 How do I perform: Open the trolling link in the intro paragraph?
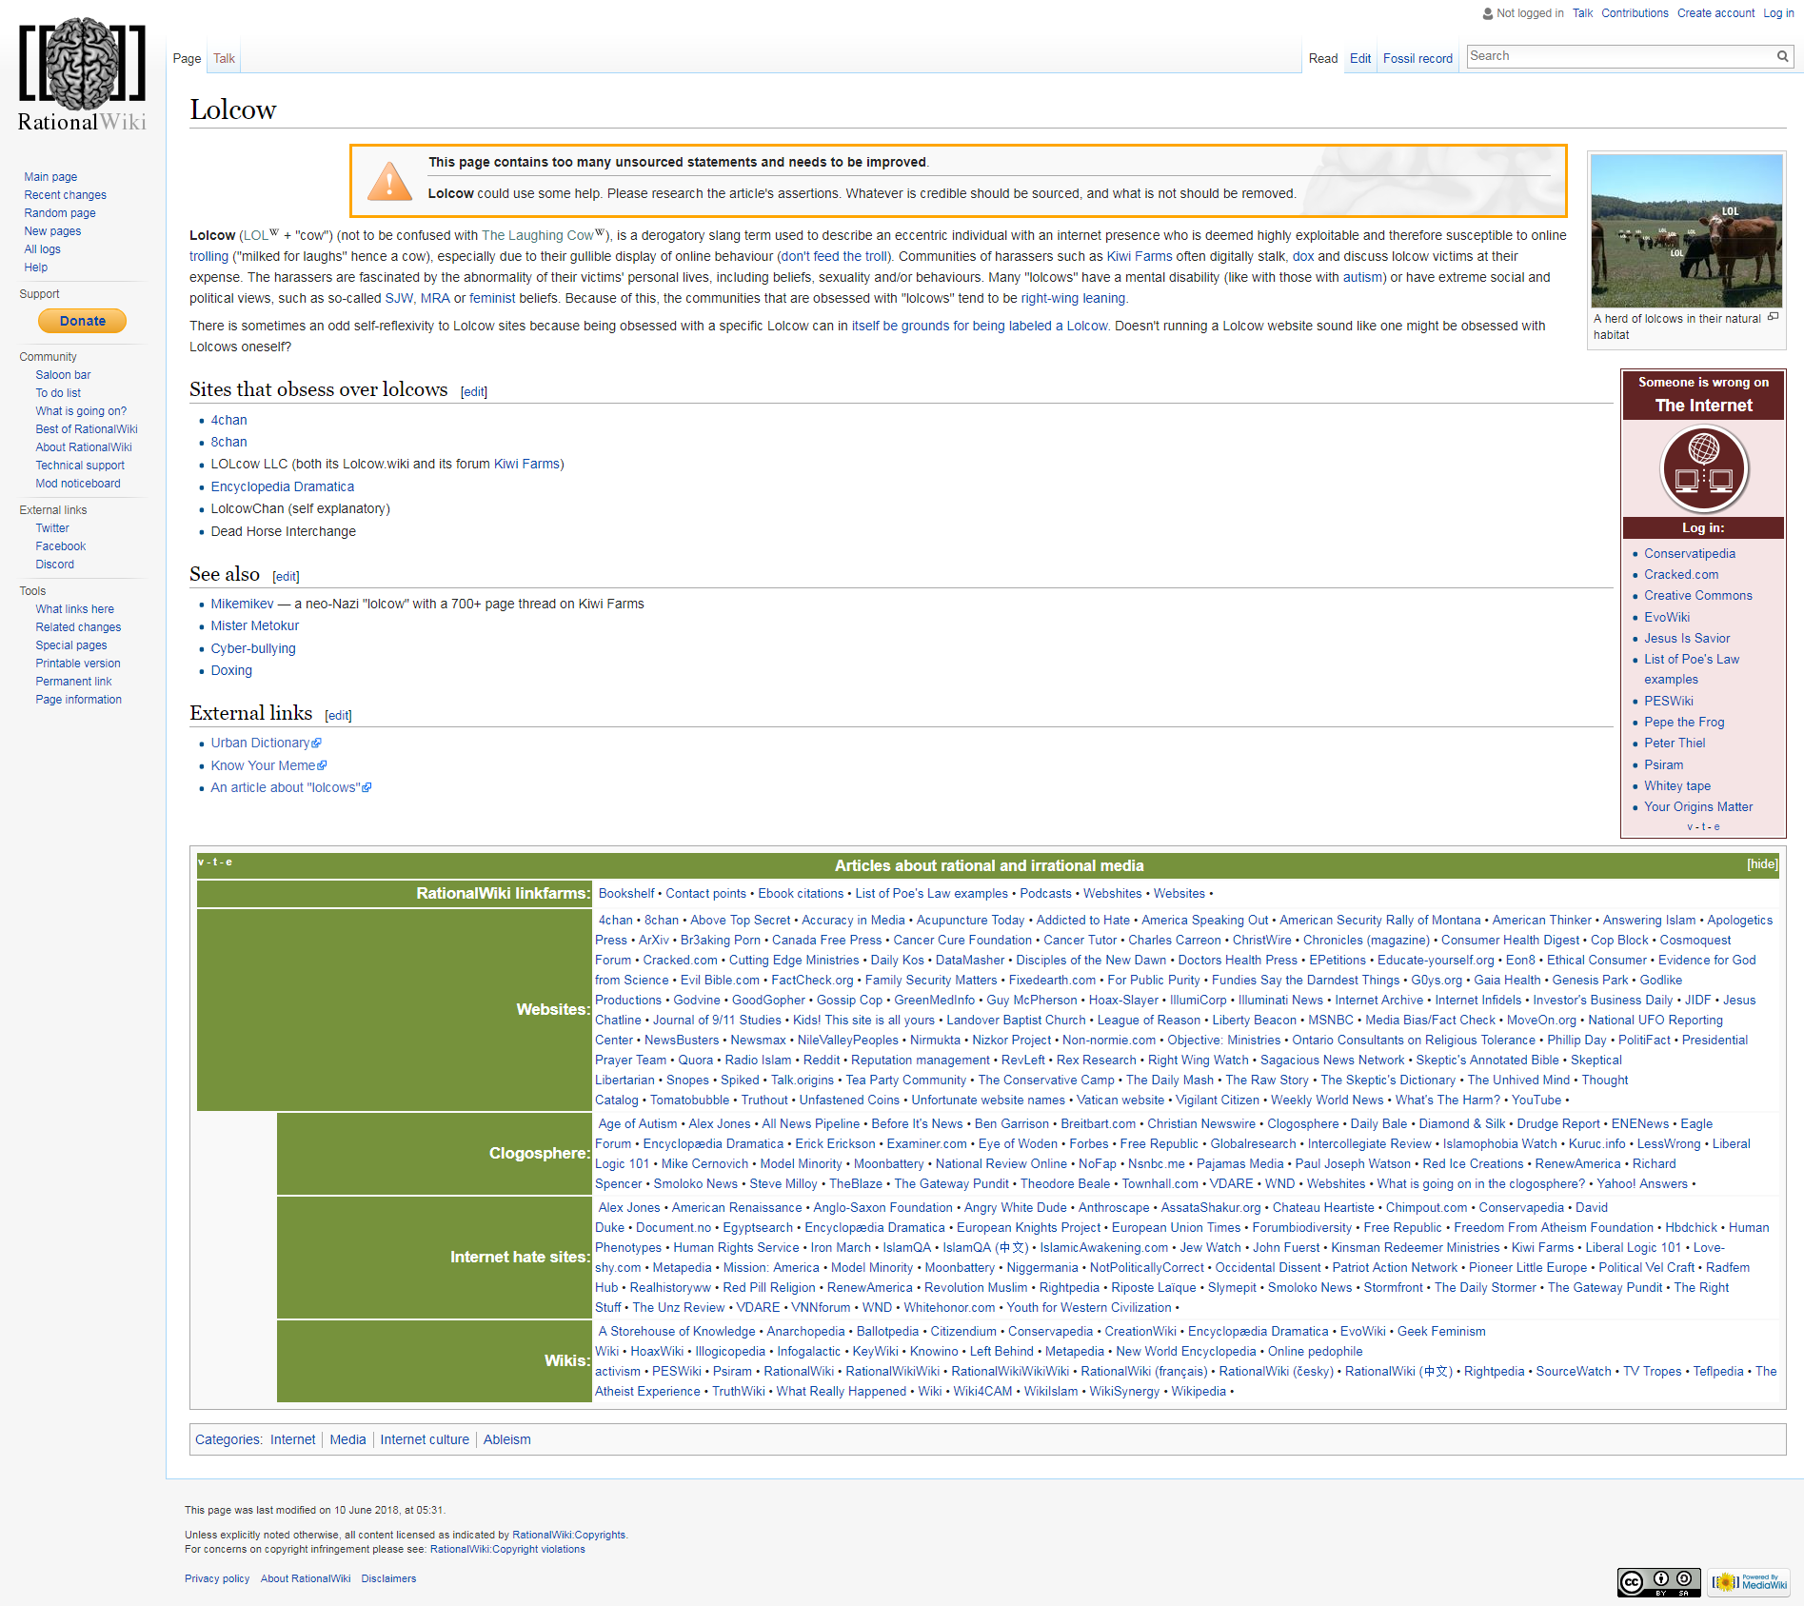pos(208,256)
